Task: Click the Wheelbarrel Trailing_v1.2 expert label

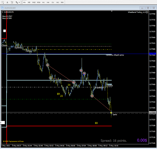Action: [x=137, y=12]
